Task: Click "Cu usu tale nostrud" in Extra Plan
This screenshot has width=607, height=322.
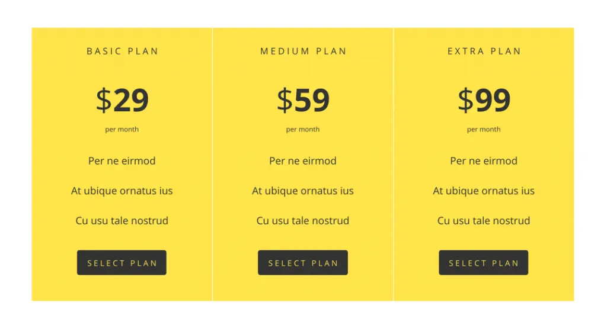Action: tap(484, 221)
